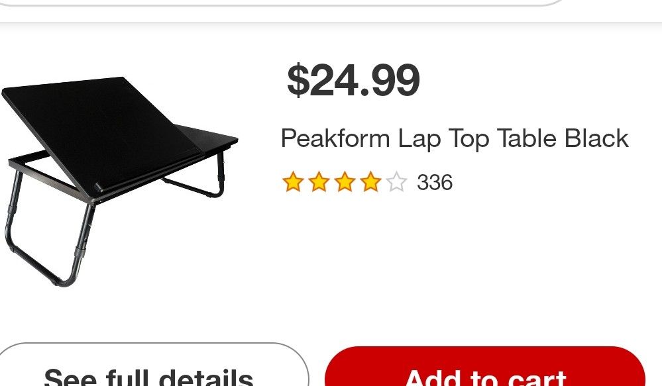Screen dimensions: 662x386
Task: Choose the third gold rating star
Action: [345, 182]
